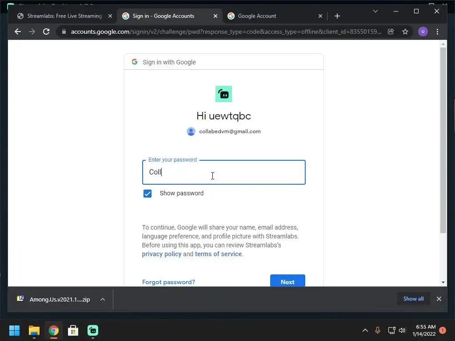
Task: Open the Windows Start menu
Action: 14,330
